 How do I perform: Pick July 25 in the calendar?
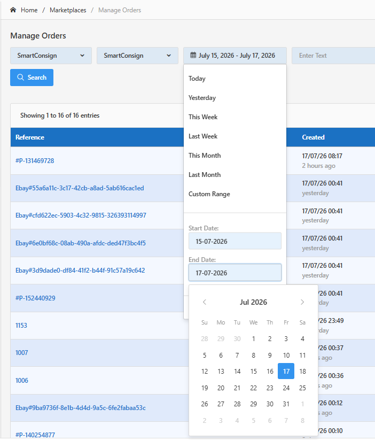click(x=302, y=388)
